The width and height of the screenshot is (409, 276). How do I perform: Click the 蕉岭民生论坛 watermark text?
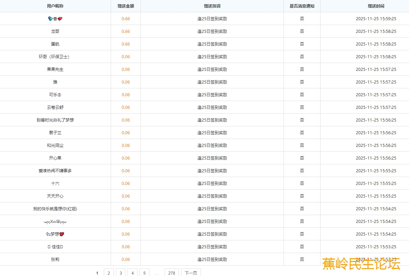tap(361, 264)
